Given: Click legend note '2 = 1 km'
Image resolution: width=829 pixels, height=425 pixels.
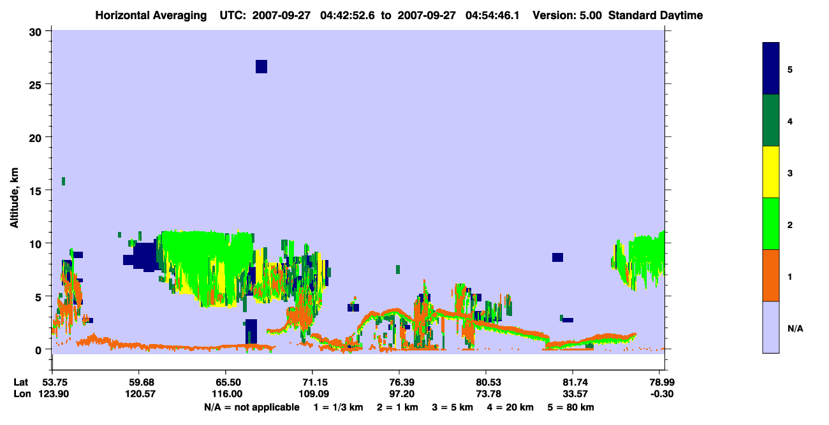Looking at the screenshot, I should coord(397,407).
